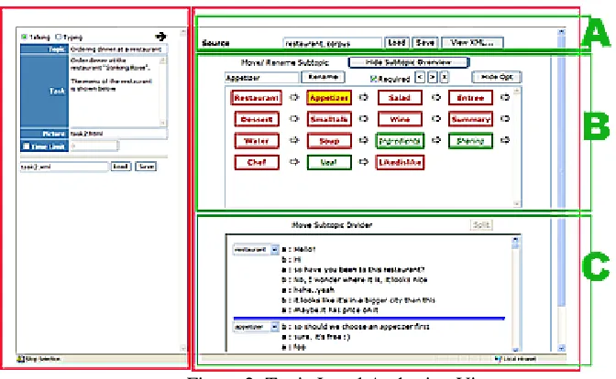Viewport: 616px width, 379px height.
Task: Click the arrow after the Sharing box
Action: (x=505, y=140)
